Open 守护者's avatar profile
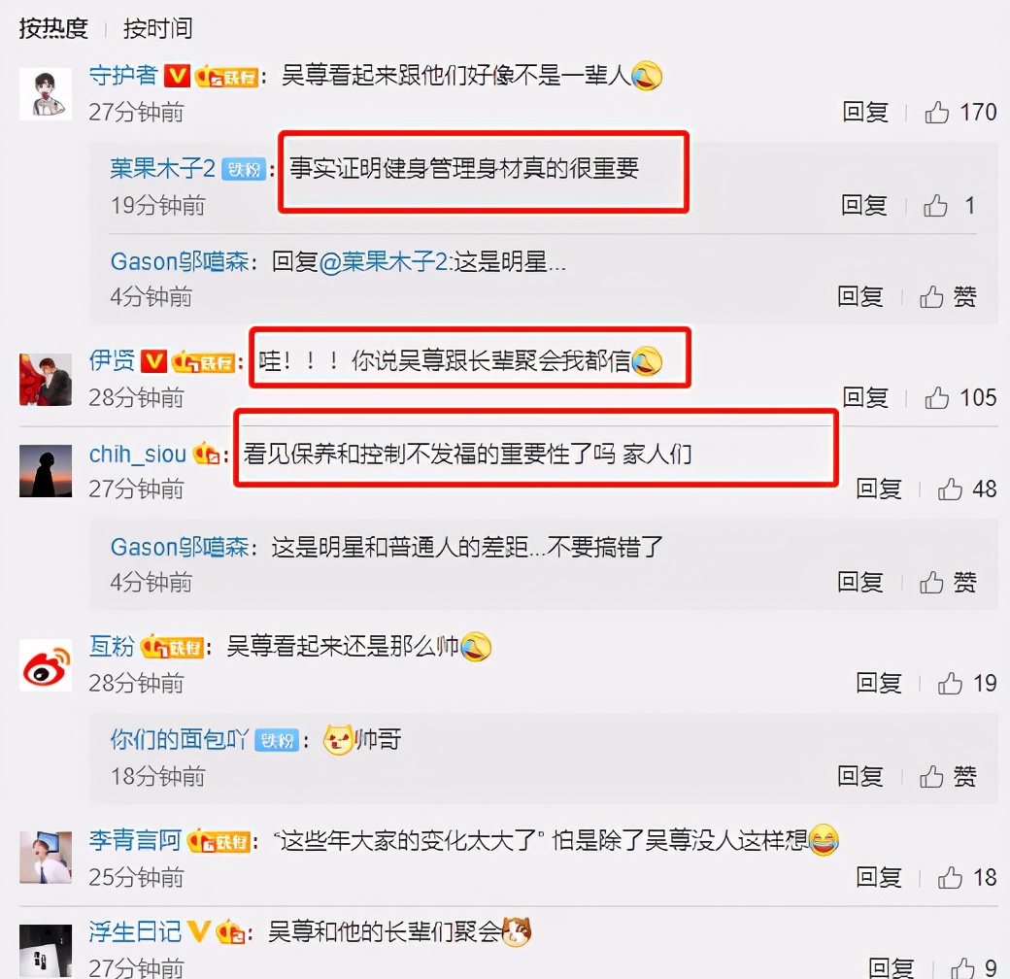Viewport: 1010px width, 979px height. [x=45, y=94]
